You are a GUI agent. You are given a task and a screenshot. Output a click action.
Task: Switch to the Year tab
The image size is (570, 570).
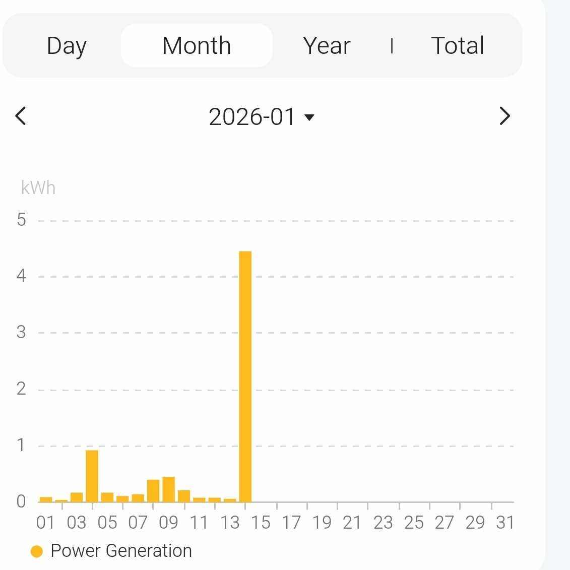pos(327,46)
